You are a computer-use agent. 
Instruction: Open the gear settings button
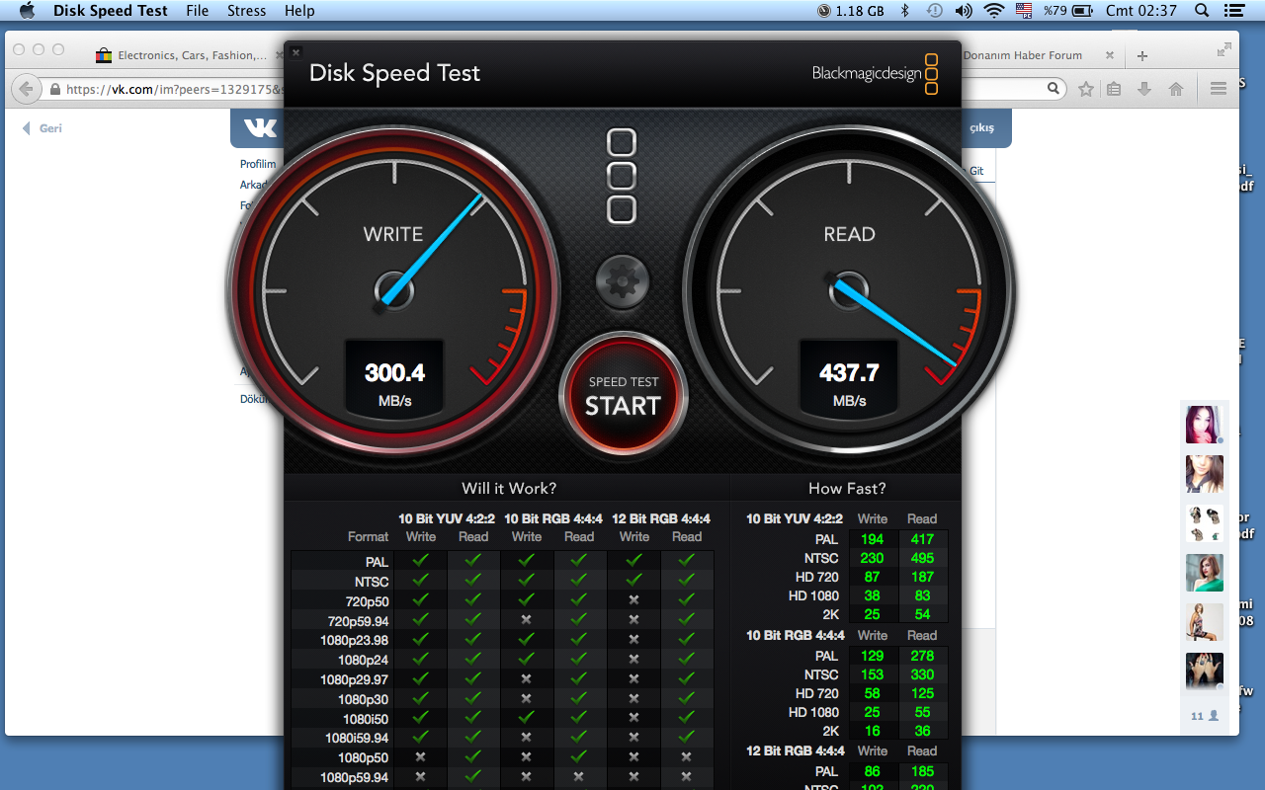[x=623, y=282]
